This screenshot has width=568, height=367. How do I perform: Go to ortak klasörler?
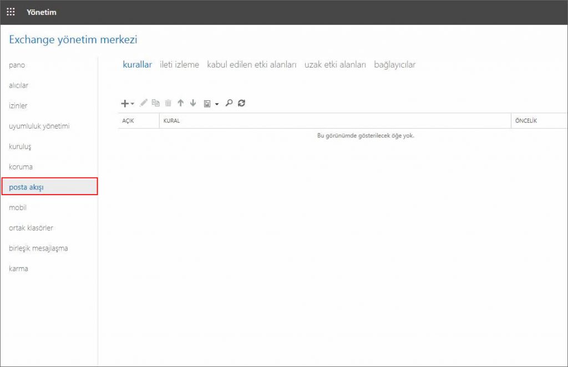pyautogui.click(x=31, y=228)
